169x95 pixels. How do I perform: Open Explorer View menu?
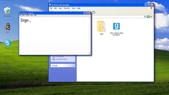tap(60, 8)
